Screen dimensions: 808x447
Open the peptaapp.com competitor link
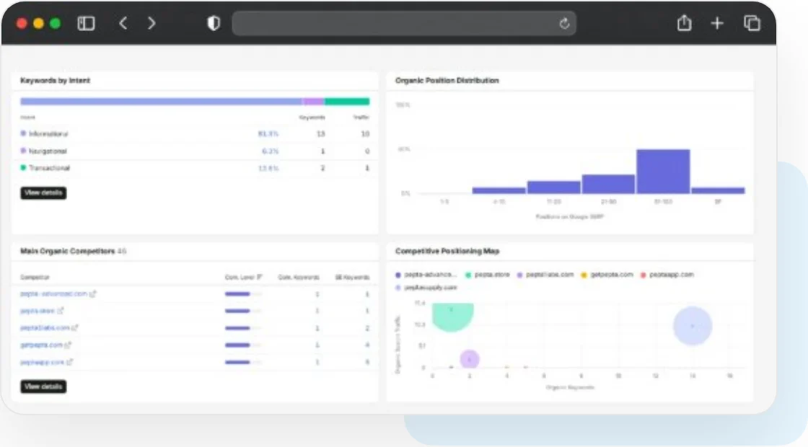pyautogui.click(x=43, y=363)
